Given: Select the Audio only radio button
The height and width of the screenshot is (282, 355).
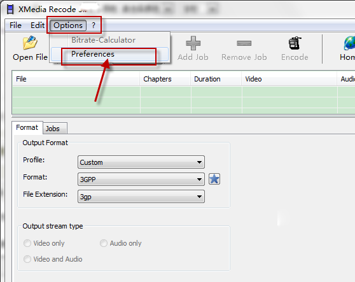Looking at the screenshot, I should [104, 243].
